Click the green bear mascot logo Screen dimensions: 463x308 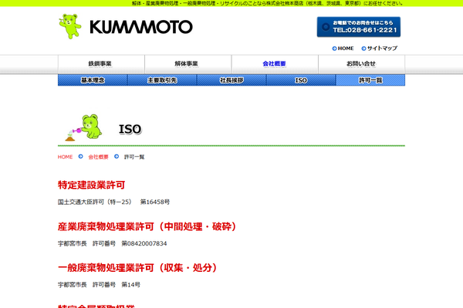click(x=70, y=26)
